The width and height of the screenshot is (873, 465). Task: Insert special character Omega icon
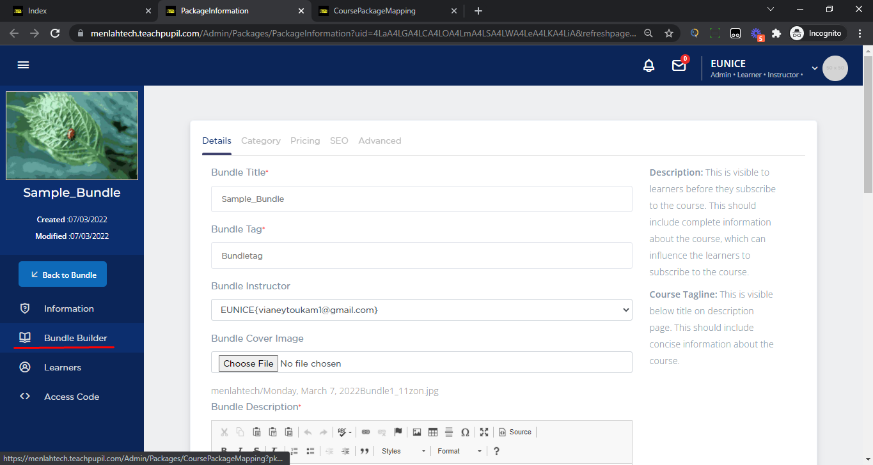pyautogui.click(x=465, y=432)
